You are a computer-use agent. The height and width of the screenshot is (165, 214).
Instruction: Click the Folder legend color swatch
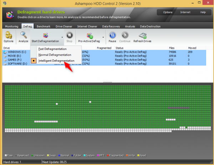tap(72, 155)
